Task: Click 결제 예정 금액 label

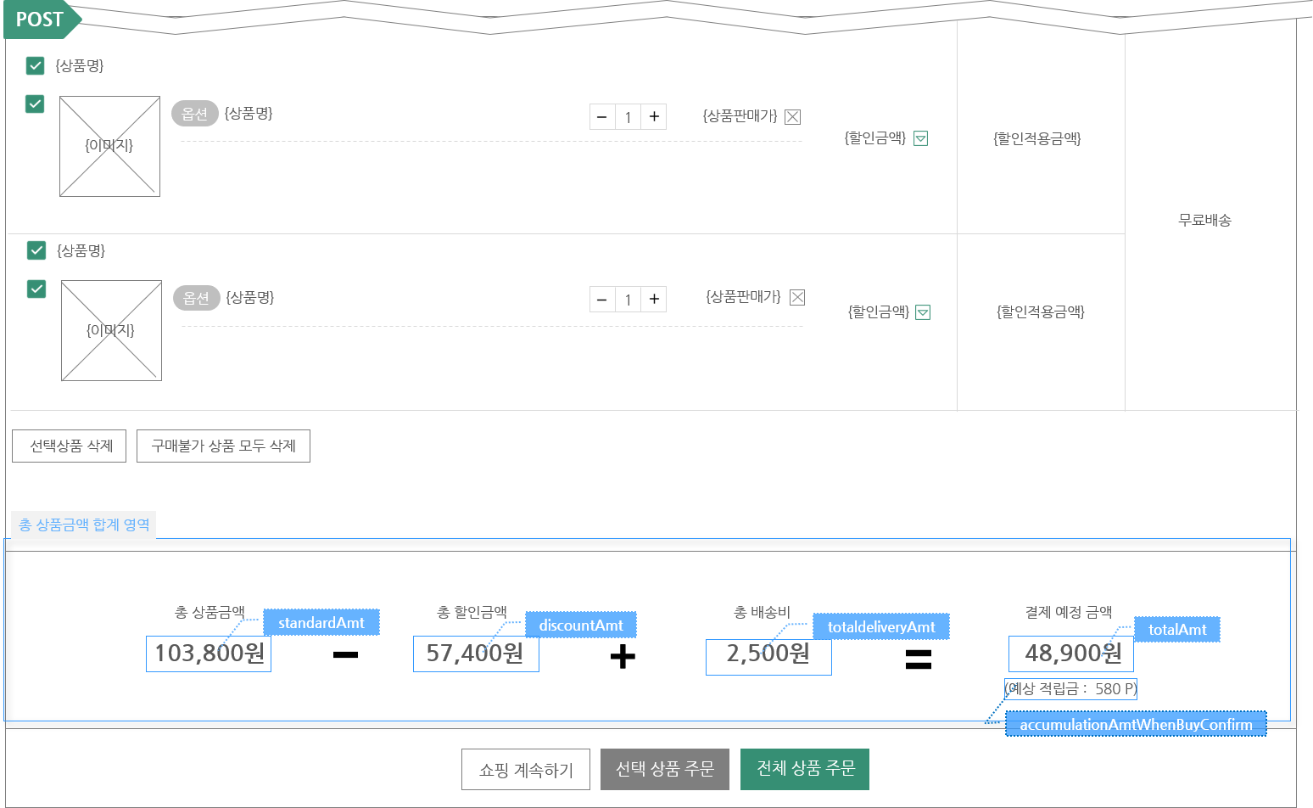Action: pos(1069,611)
